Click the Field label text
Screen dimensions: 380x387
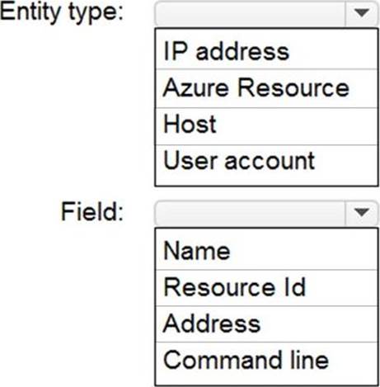pos(92,211)
